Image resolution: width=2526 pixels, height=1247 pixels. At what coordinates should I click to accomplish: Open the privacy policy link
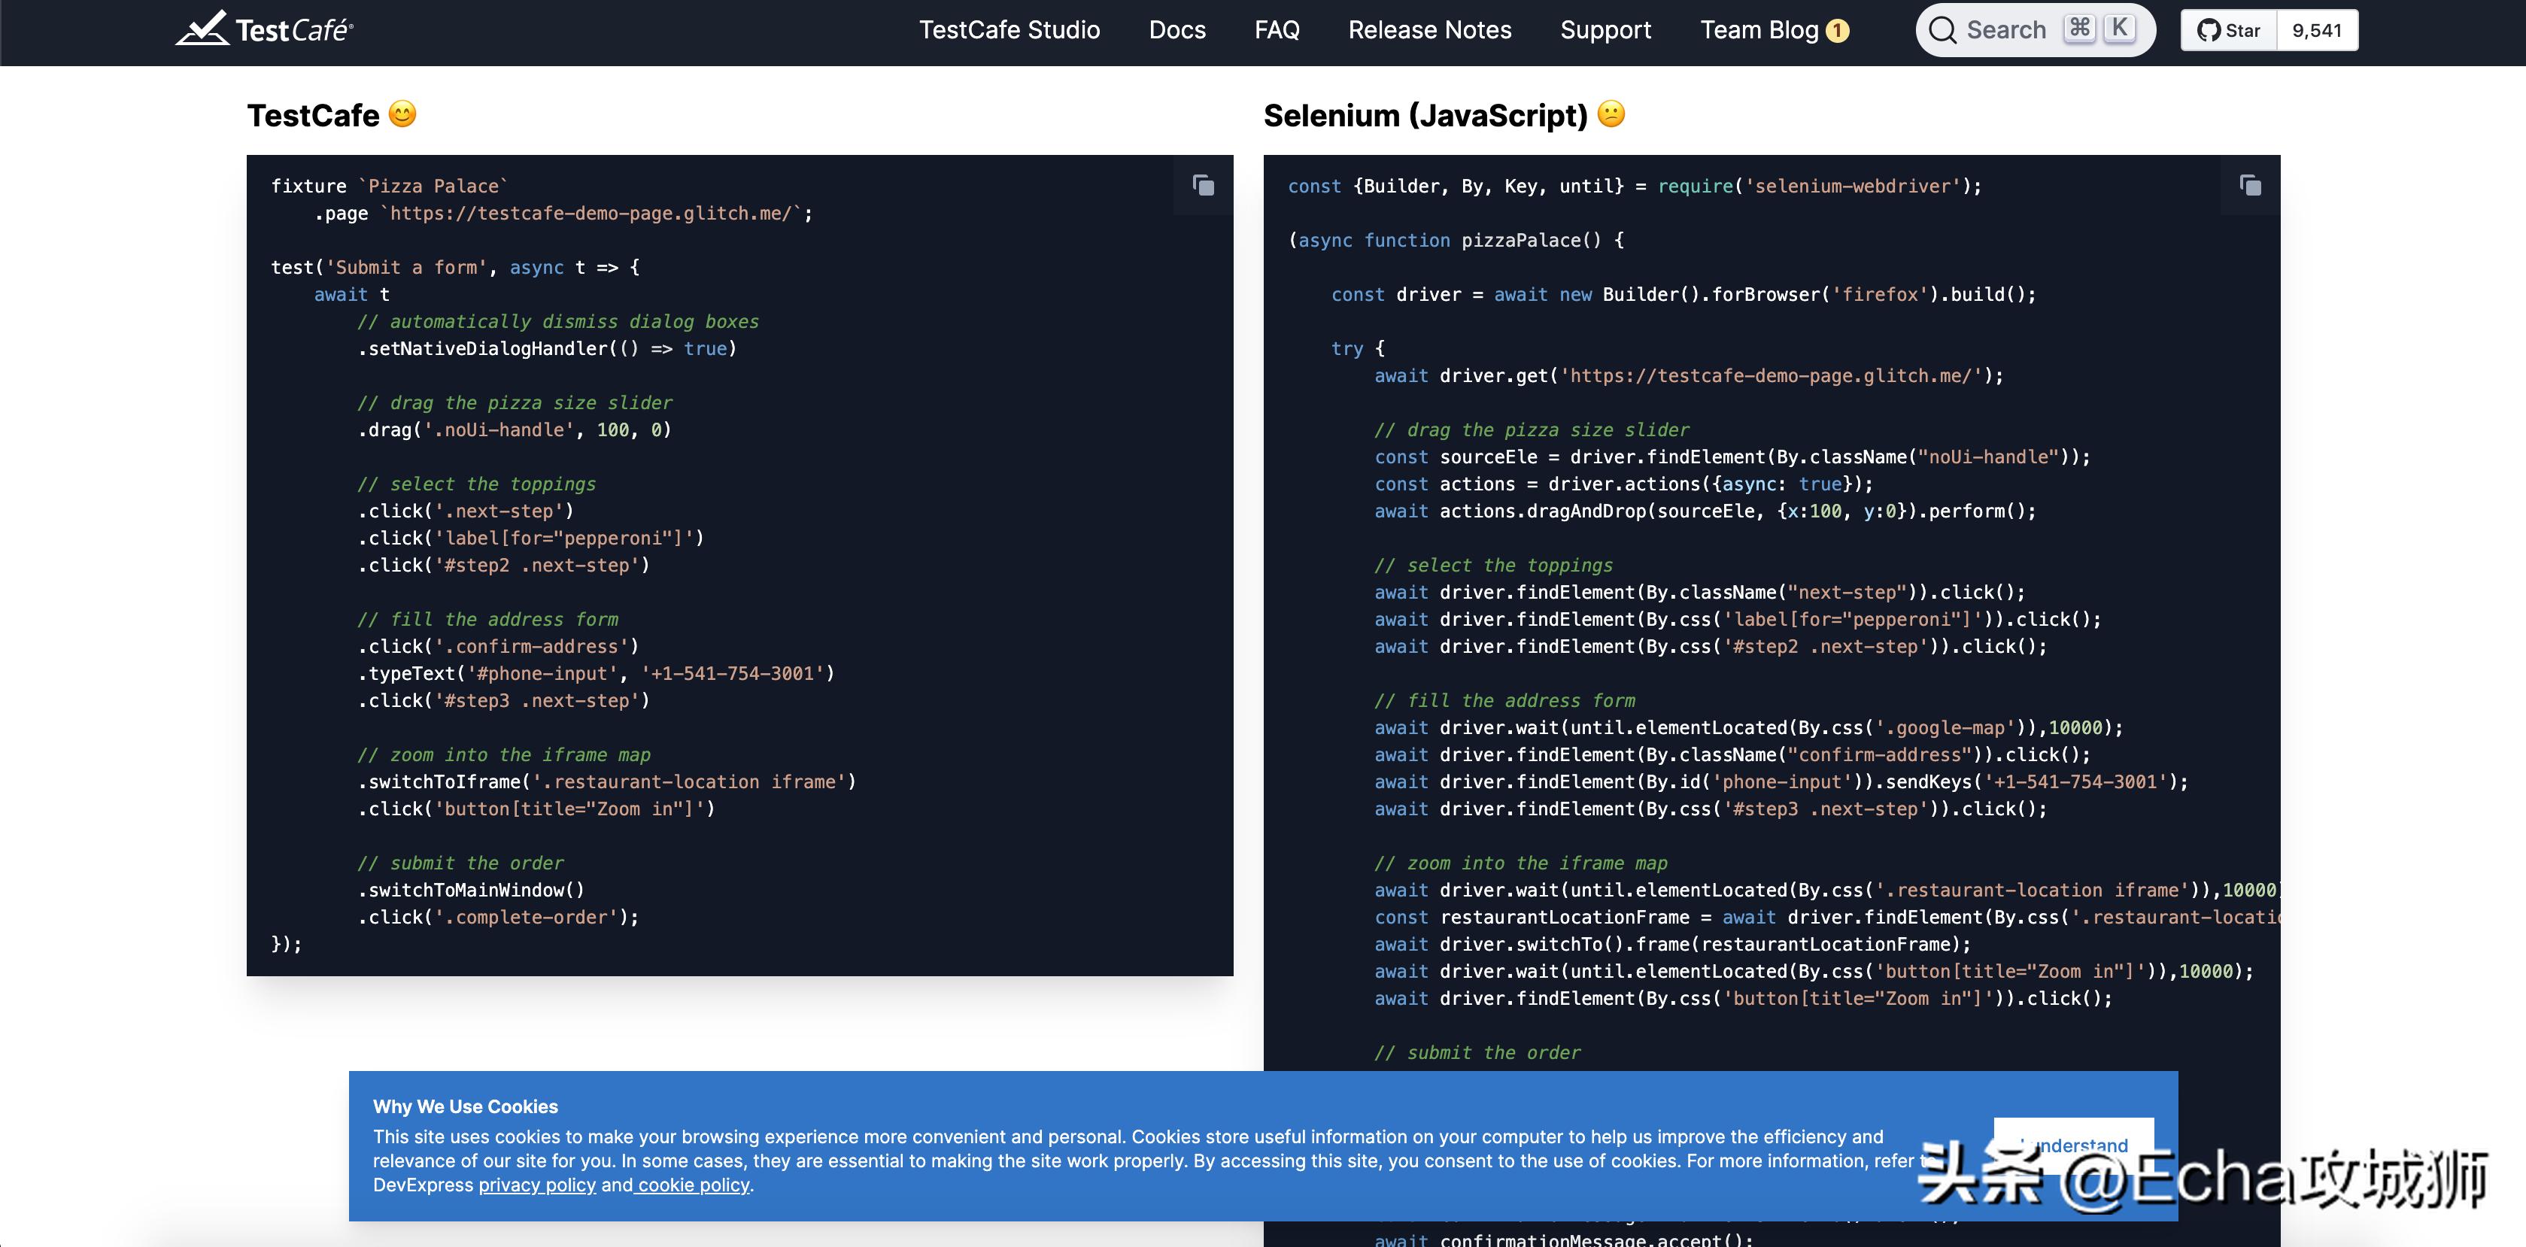pyautogui.click(x=536, y=1185)
